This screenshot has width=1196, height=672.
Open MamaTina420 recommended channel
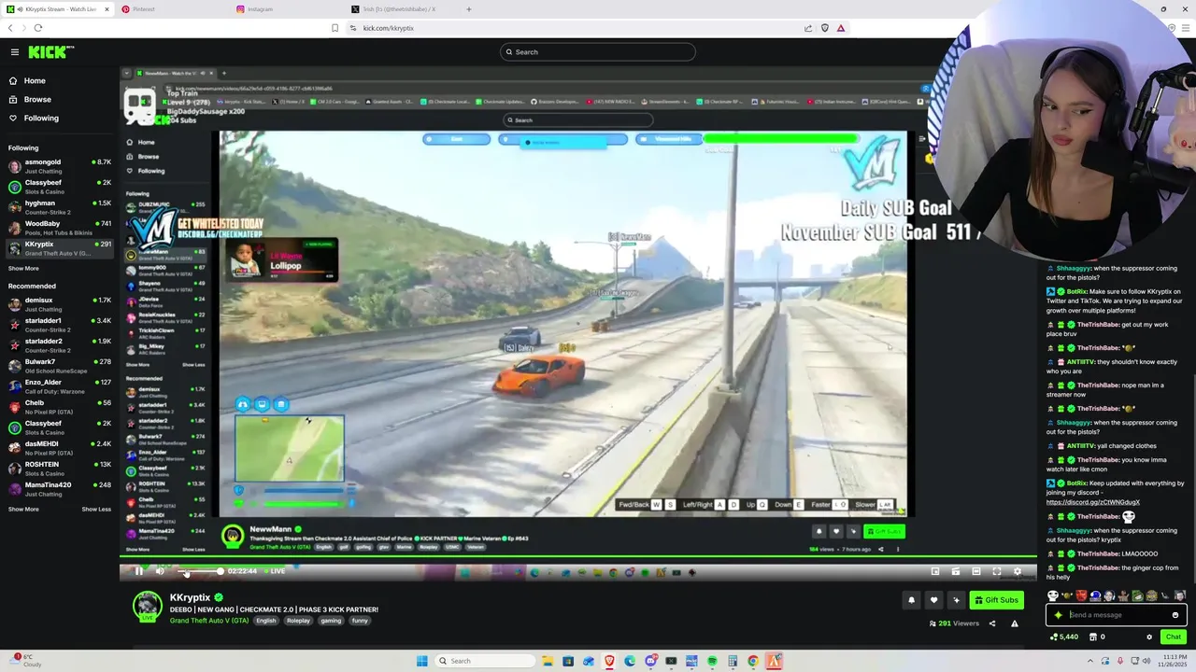(60, 488)
